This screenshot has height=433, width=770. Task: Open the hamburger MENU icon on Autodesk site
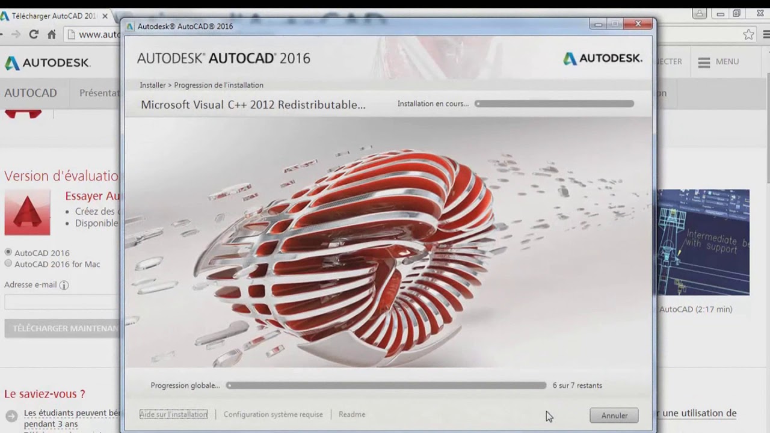[704, 62]
